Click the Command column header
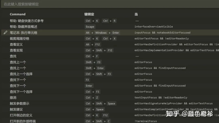This screenshot has height=123, width=219. [18, 14]
